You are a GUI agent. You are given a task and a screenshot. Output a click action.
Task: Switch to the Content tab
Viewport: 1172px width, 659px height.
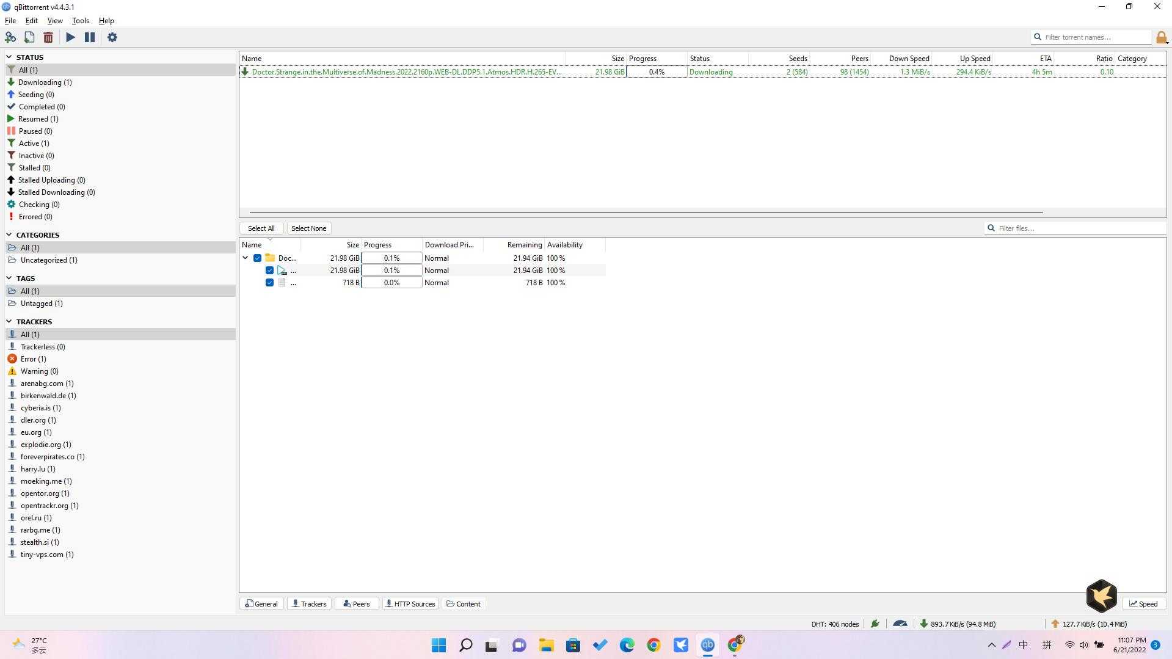[x=464, y=603]
